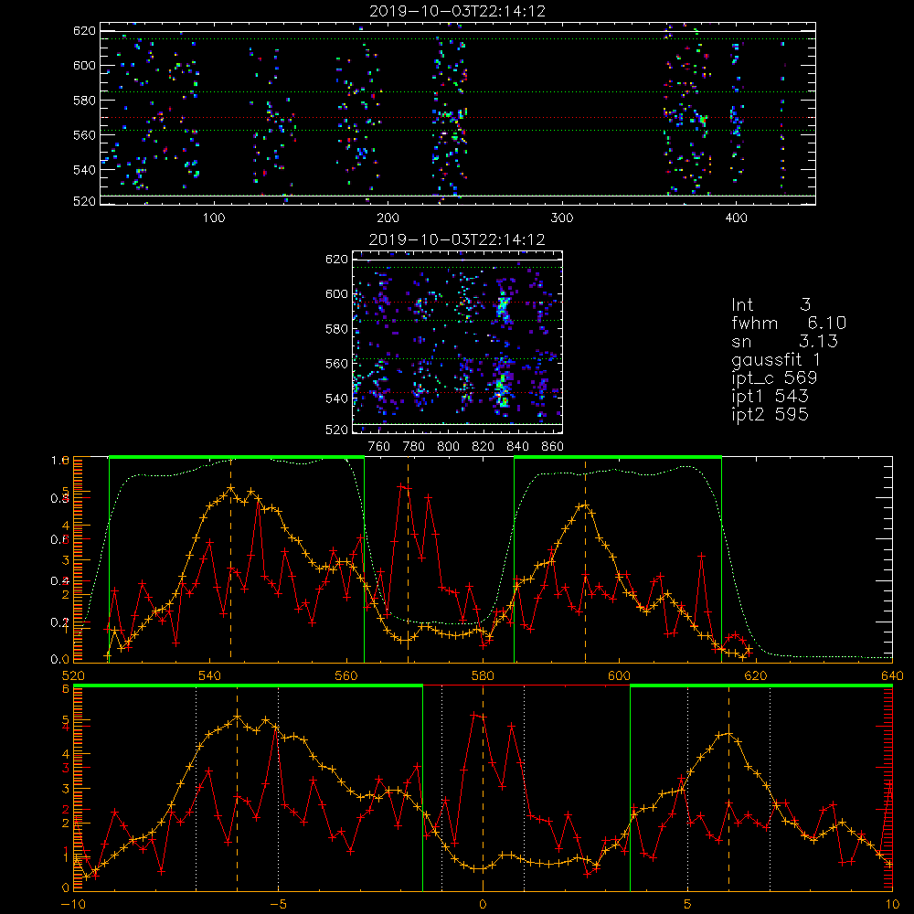Click the orange dashed marker at 569 in profile plot
914x914 pixels.
408,559
